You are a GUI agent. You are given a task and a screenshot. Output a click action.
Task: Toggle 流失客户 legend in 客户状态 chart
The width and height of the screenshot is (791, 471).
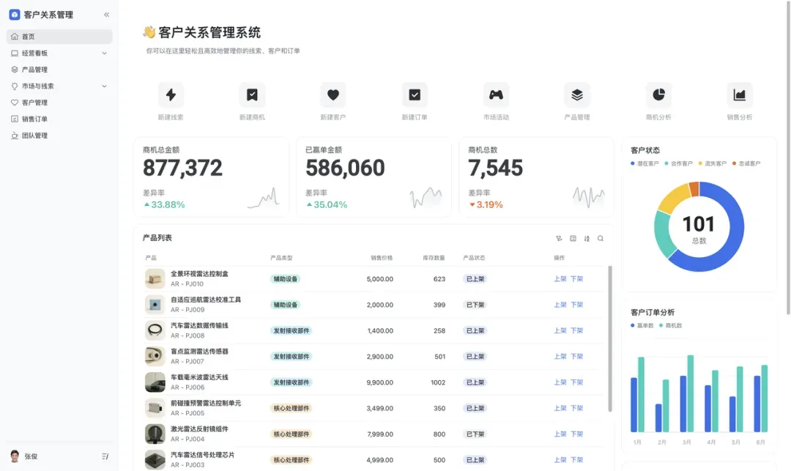[712, 163]
